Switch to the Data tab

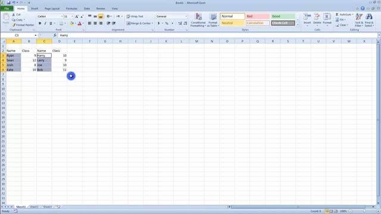pyautogui.click(x=87, y=8)
